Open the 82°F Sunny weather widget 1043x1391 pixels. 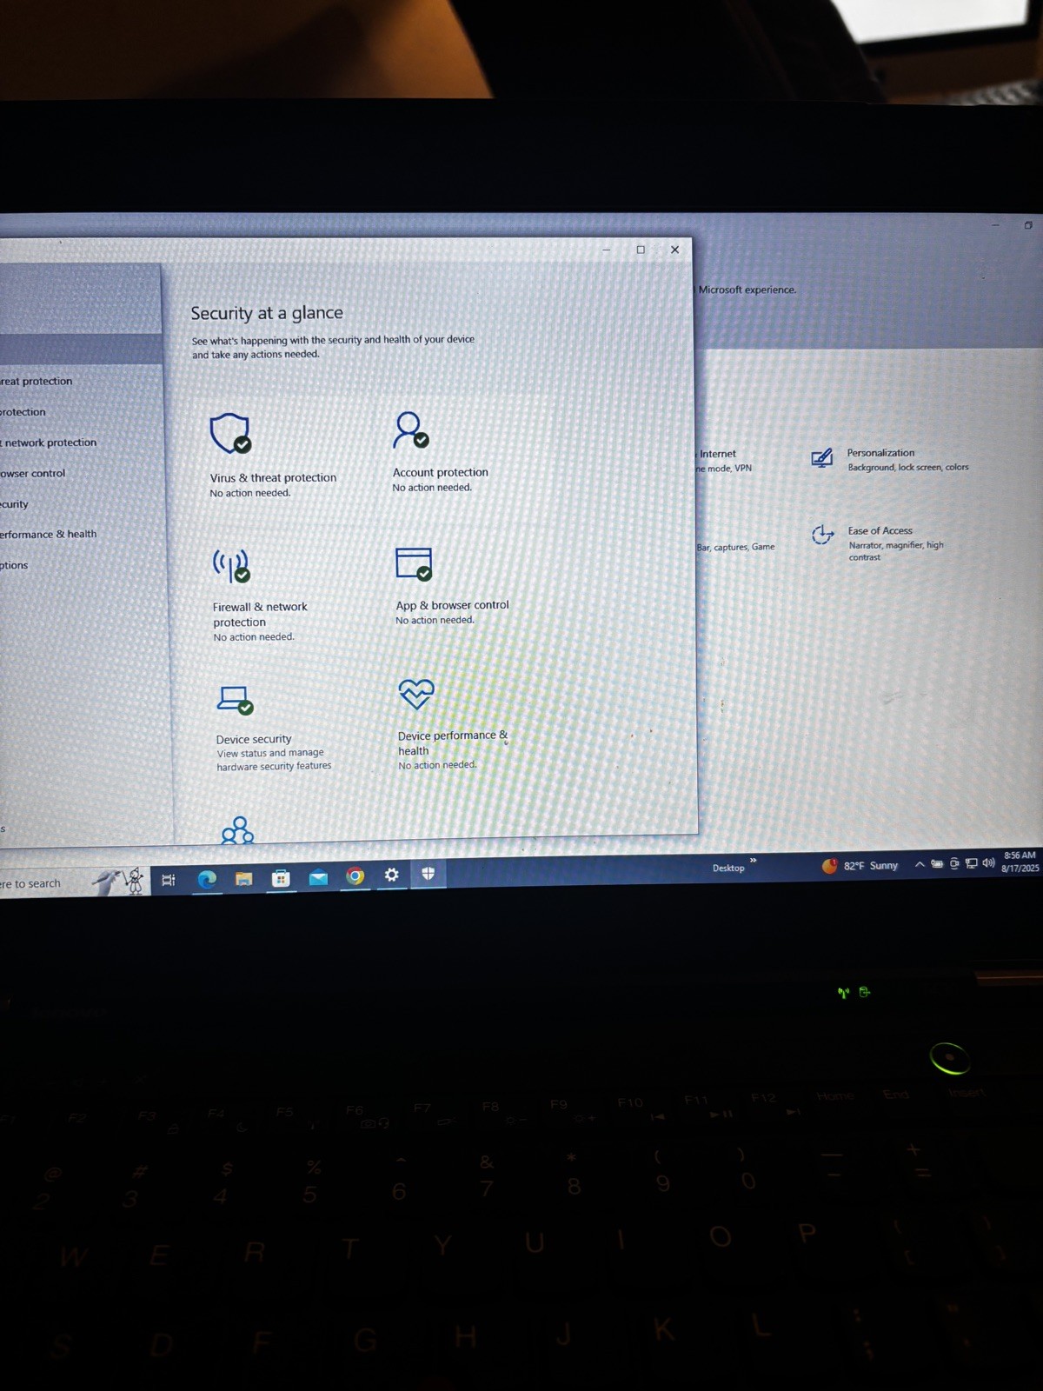coord(860,866)
